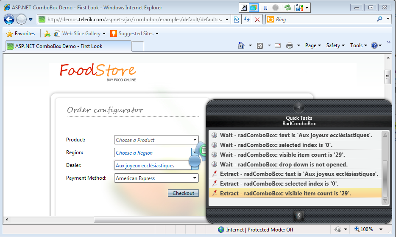Click the Home icon in command bar
The width and height of the screenshot is (396, 237).
[x=241, y=45]
